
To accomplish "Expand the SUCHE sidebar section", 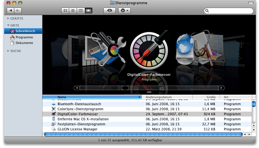I will [x=8, y=51].
